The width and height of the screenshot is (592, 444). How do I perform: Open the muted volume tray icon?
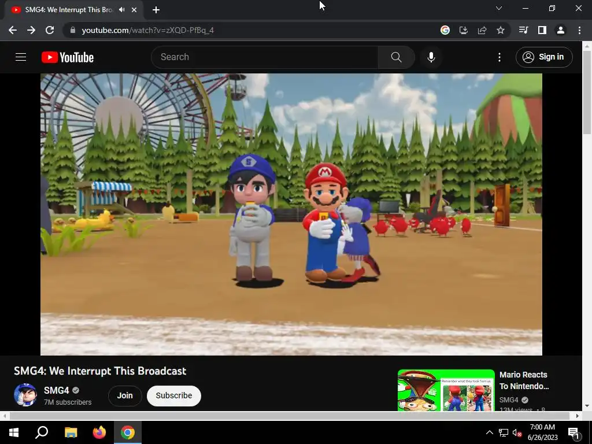tap(517, 432)
